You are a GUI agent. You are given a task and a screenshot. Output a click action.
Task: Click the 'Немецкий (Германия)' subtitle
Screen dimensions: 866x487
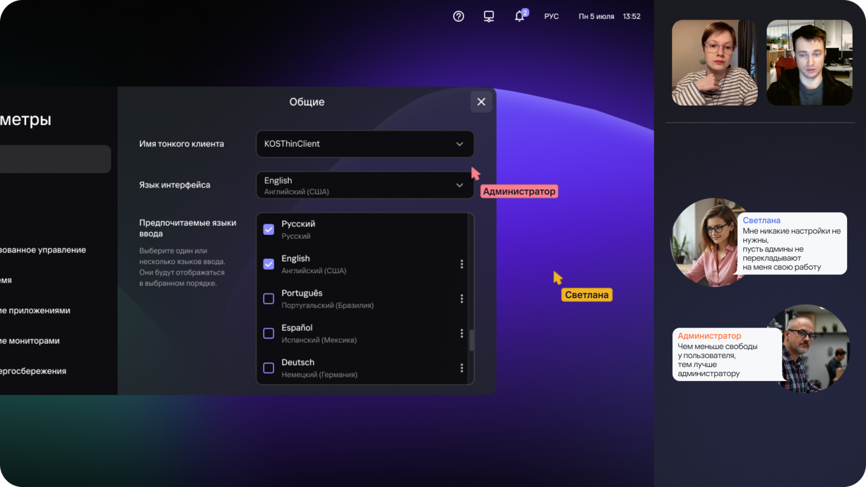319,375
